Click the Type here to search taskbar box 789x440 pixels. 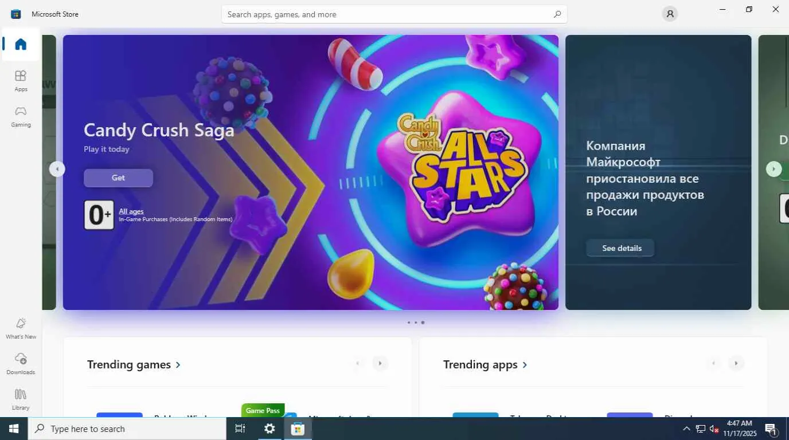pos(127,429)
